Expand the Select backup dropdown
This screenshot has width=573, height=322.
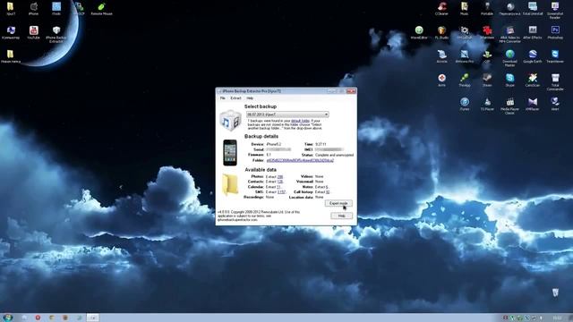pos(287,114)
